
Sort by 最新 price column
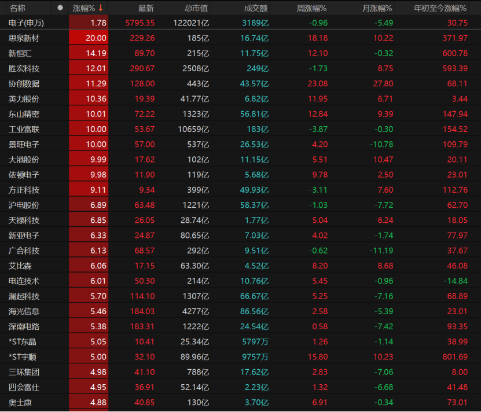[146, 8]
